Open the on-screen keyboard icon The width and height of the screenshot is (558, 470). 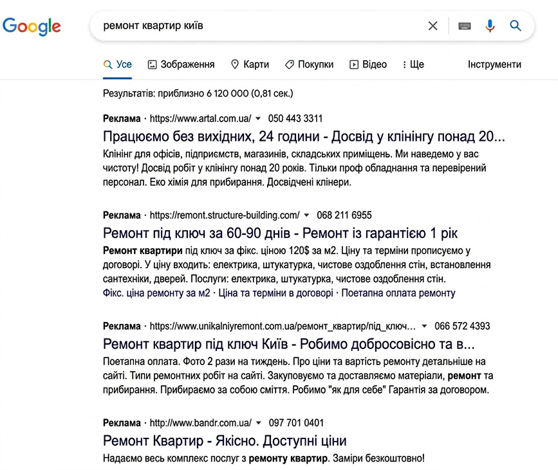465,26
